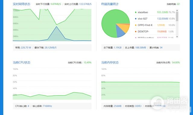This screenshot has width=193, height=115.
Task: Select the green xiazaibao legend dot
Action: point(136,12)
